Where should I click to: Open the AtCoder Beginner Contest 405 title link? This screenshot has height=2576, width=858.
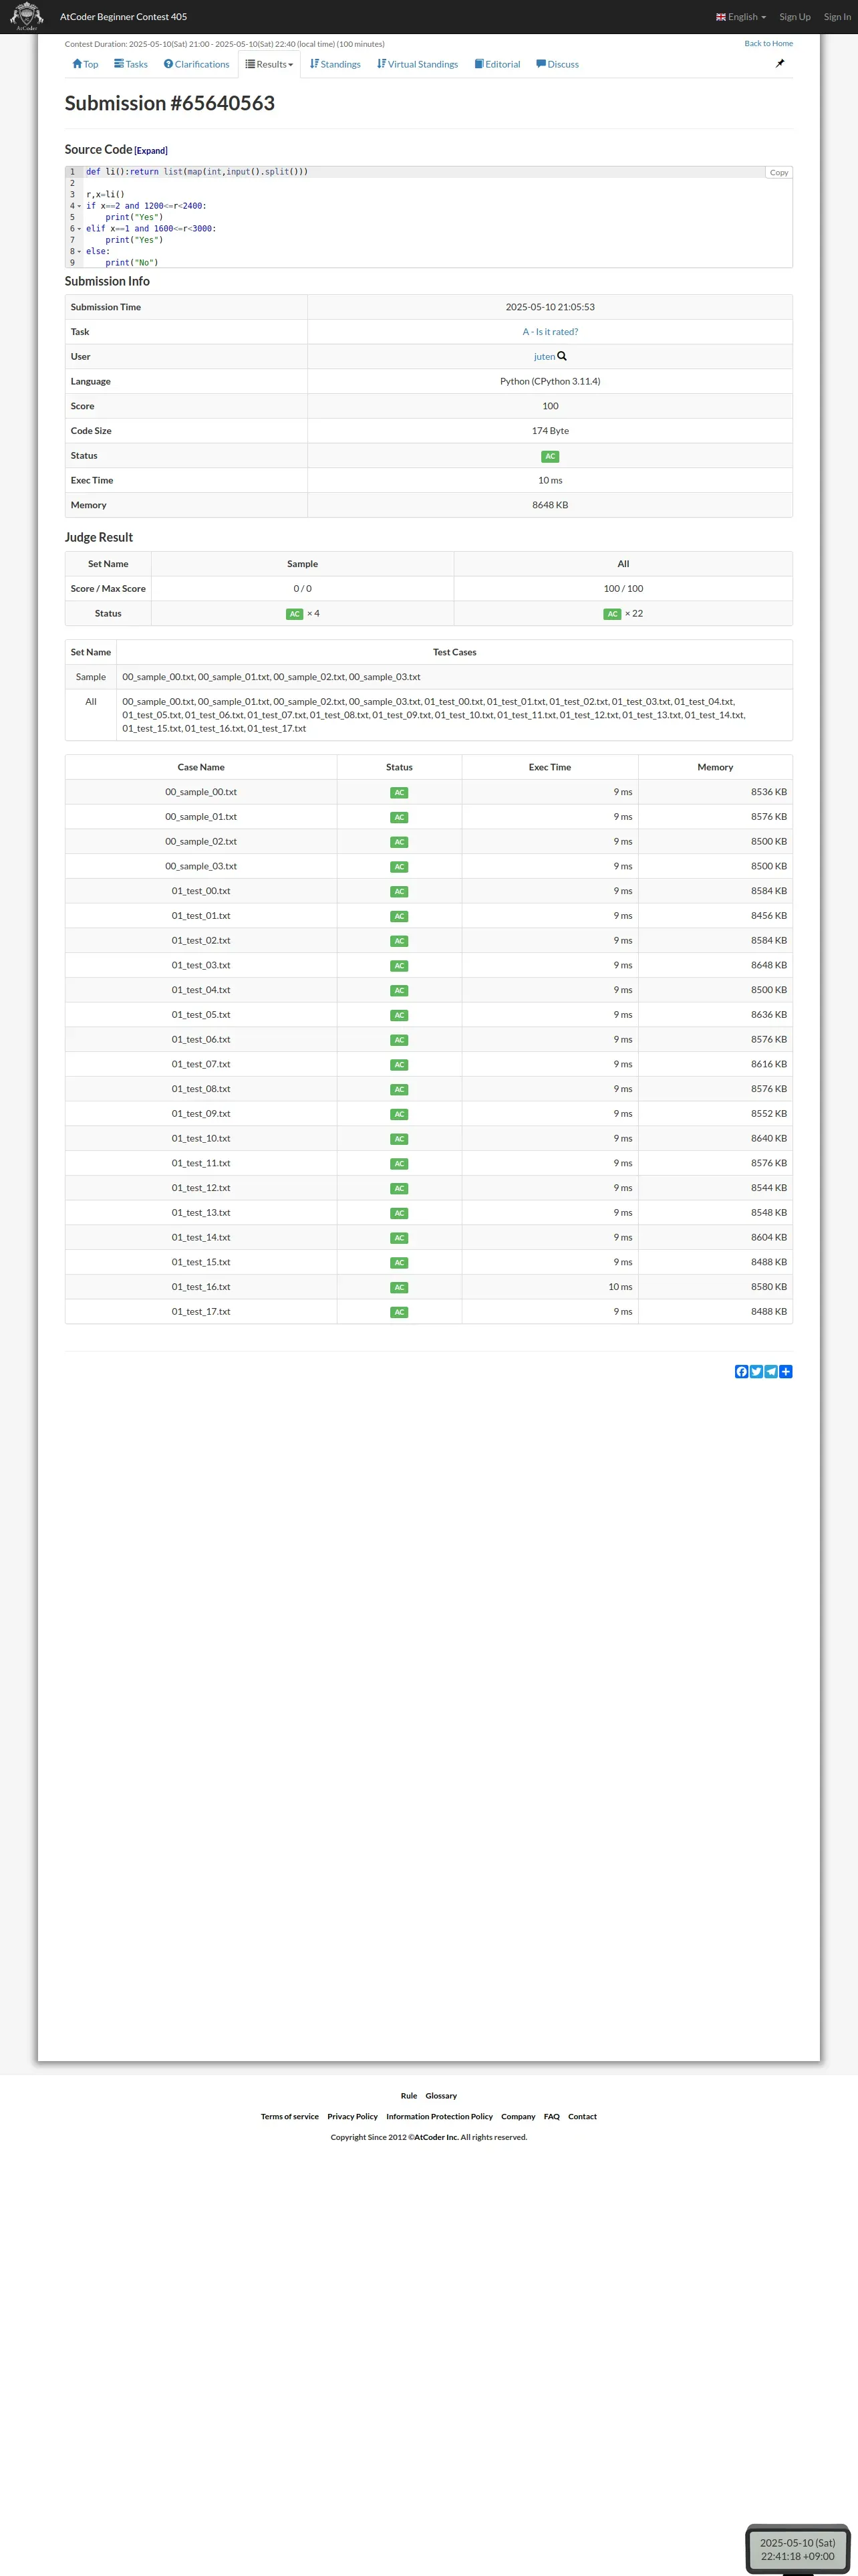click(x=123, y=17)
